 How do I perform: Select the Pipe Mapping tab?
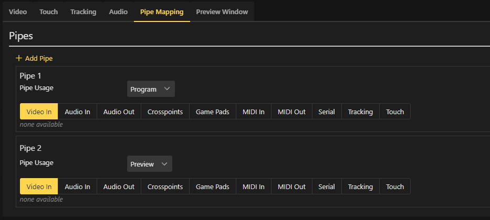pyautogui.click(x=162, y=12)
